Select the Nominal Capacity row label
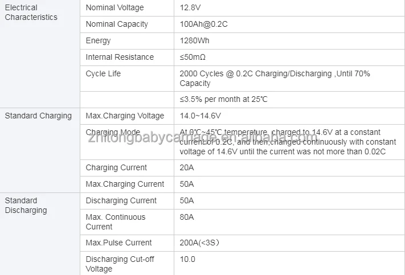This screenshot has height=275, width=405. click(117, 24)
